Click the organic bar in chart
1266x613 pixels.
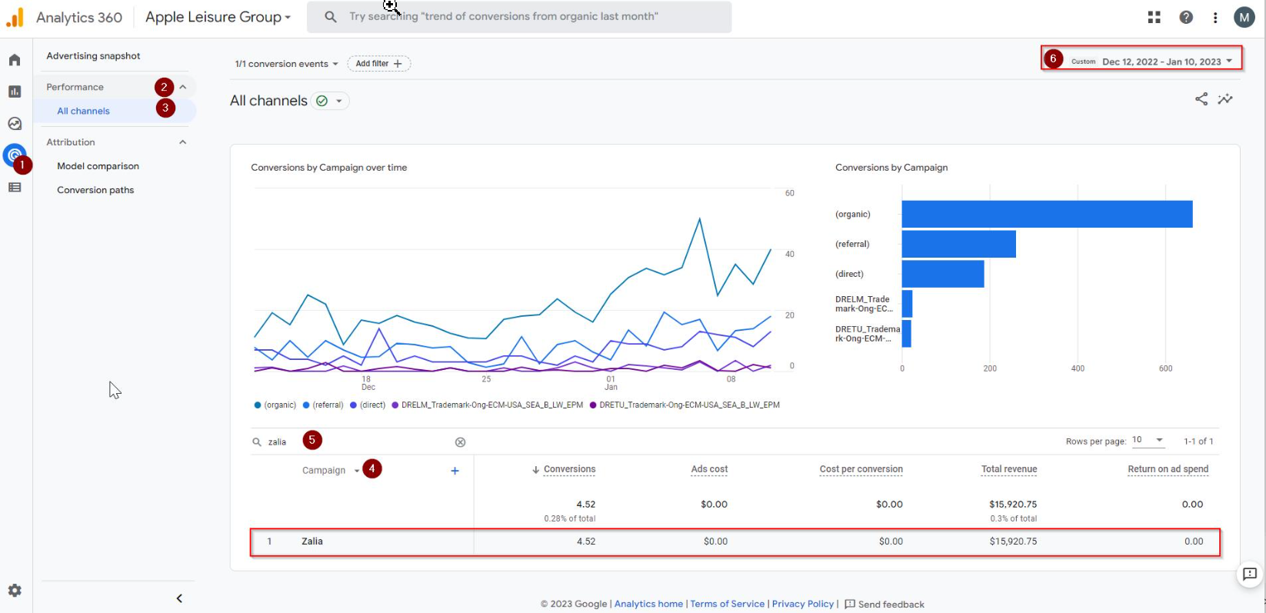[1046, 214]
